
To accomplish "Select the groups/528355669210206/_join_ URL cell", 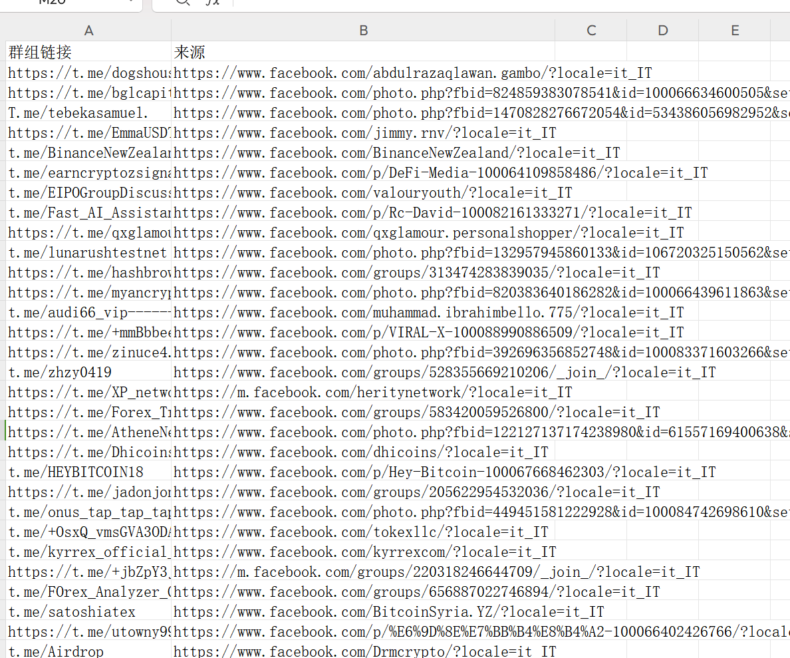I will (363, 372).
